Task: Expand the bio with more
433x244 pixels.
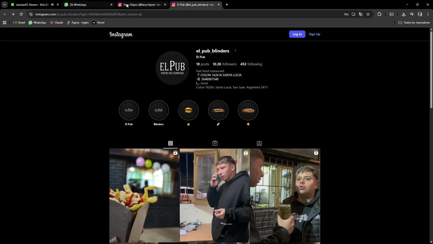Action: click(x=204, y=83)
